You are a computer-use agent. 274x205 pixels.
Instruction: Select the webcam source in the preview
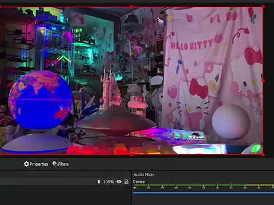tap(131, 81)
